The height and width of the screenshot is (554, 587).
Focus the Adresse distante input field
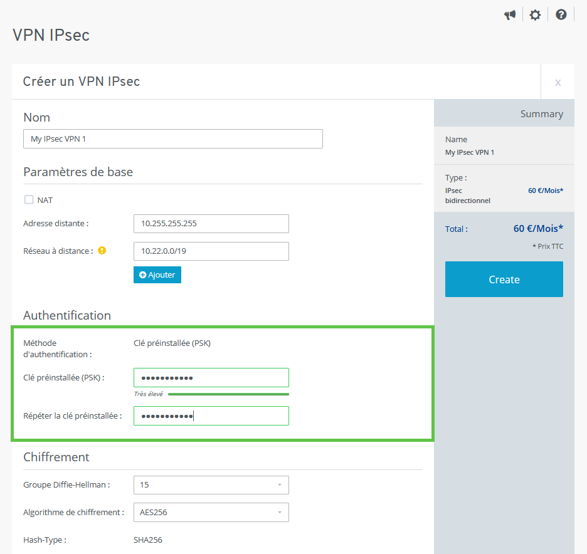[211, 224]
